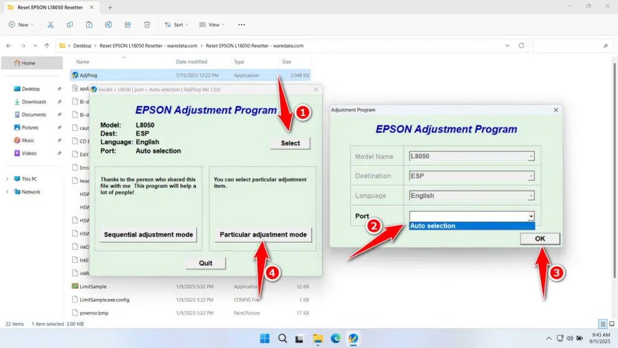Click the Copy icon in Explorer toolbar
Image resolution: width=618 pixels, height=348 pixels.
pos(70,25)
